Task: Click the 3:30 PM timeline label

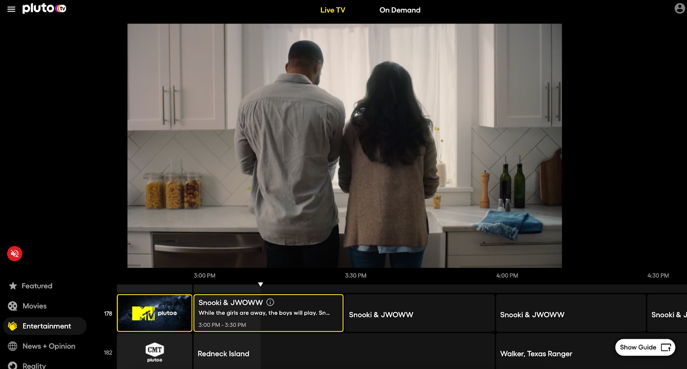Action: point(356,275)
